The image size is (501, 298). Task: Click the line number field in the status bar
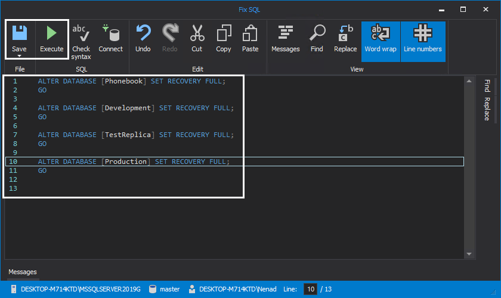point(310,289)
